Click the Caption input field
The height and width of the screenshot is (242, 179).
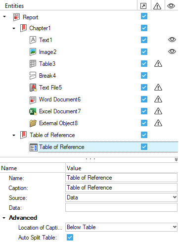coord(121,188)
